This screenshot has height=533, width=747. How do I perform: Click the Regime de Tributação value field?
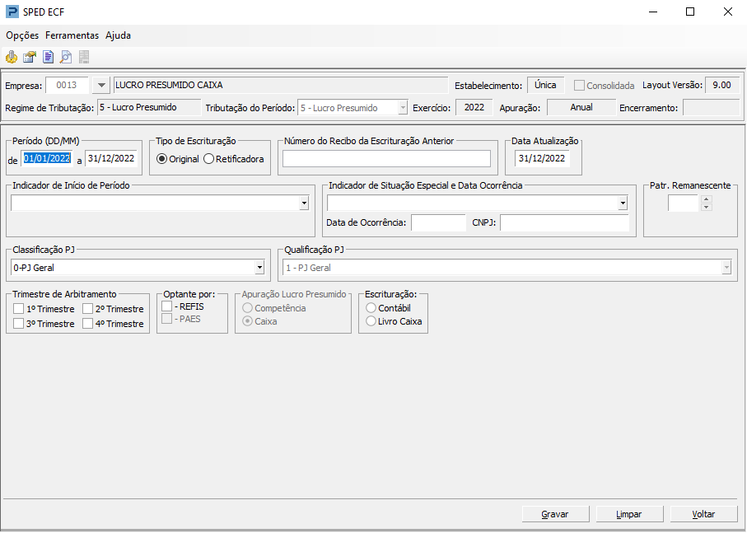click(x=149, y=107)
